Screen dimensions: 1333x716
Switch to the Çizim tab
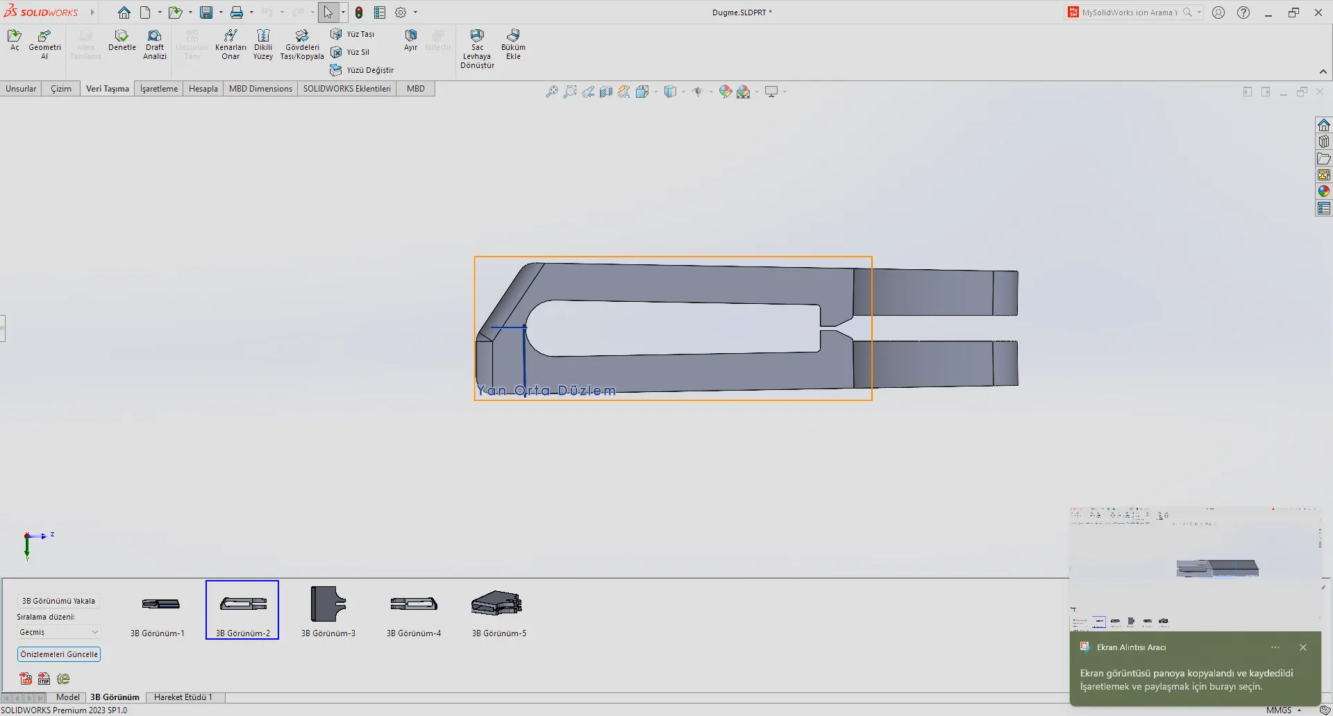point(61,89)
